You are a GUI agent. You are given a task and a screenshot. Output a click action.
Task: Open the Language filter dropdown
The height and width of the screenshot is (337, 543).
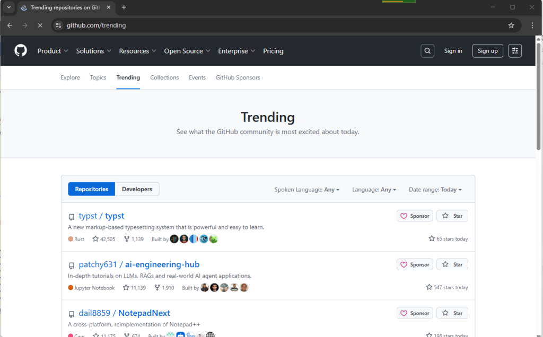(x=374, y=190)
